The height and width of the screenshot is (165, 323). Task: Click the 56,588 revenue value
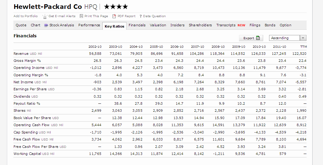click(x=95, y=54)
